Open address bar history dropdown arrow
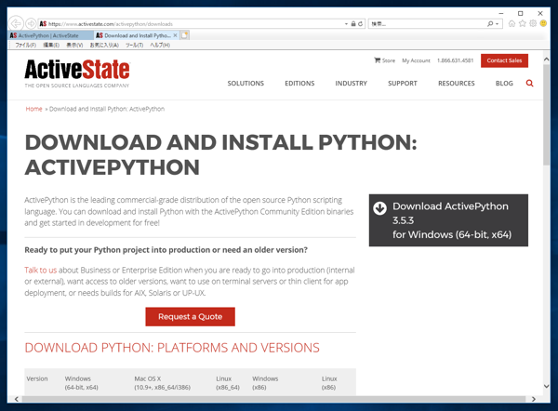Image resolution: width=558 pixels, height=411 pixels. pos(346,24)
